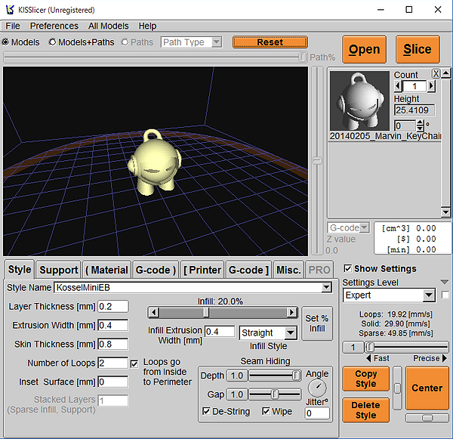The width and height of the screenshot is (453, 439).
Task: Click the Jitter degrees input field
Action: [x=317, y=413]
